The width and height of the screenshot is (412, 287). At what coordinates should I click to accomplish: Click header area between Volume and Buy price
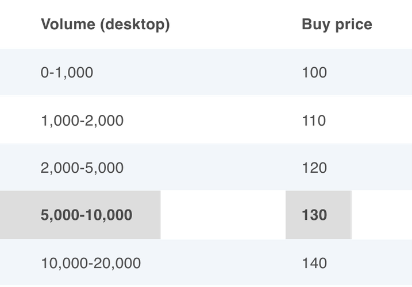click(x=236, y=25)
